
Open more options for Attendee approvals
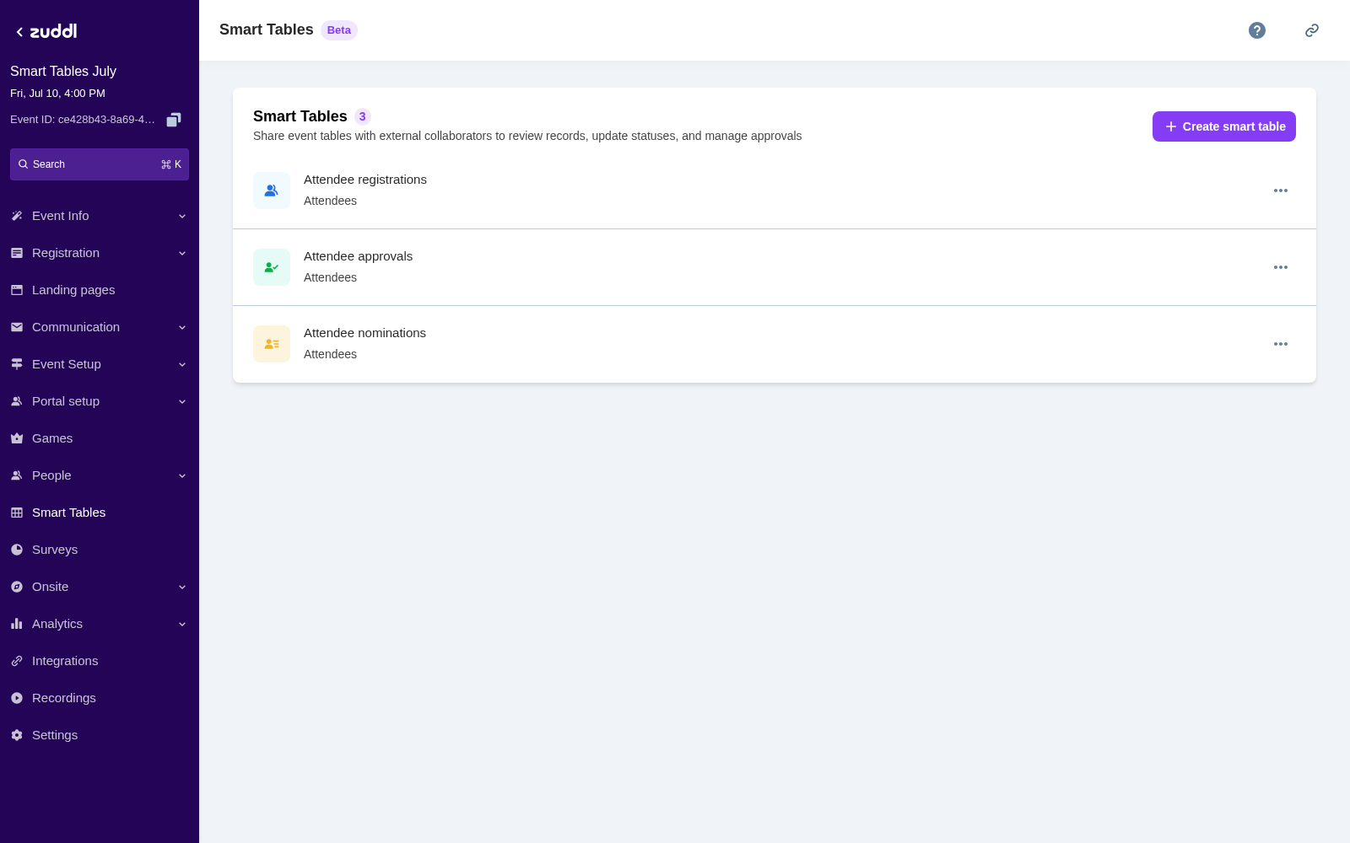(x=1281, y=267)
